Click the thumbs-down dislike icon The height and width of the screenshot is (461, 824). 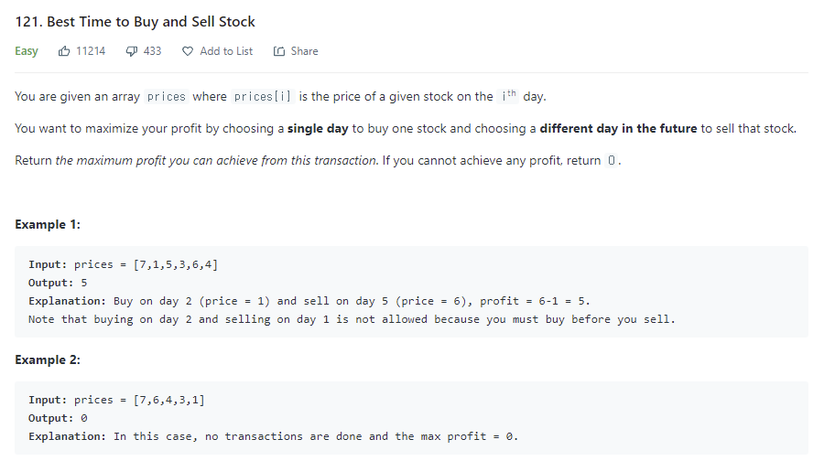131,51
